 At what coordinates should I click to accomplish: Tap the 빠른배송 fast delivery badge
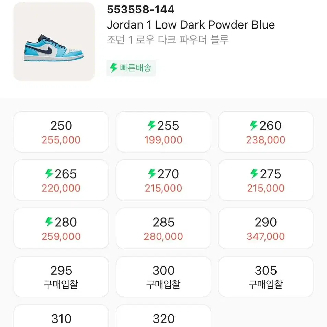(x=131, y=68)
